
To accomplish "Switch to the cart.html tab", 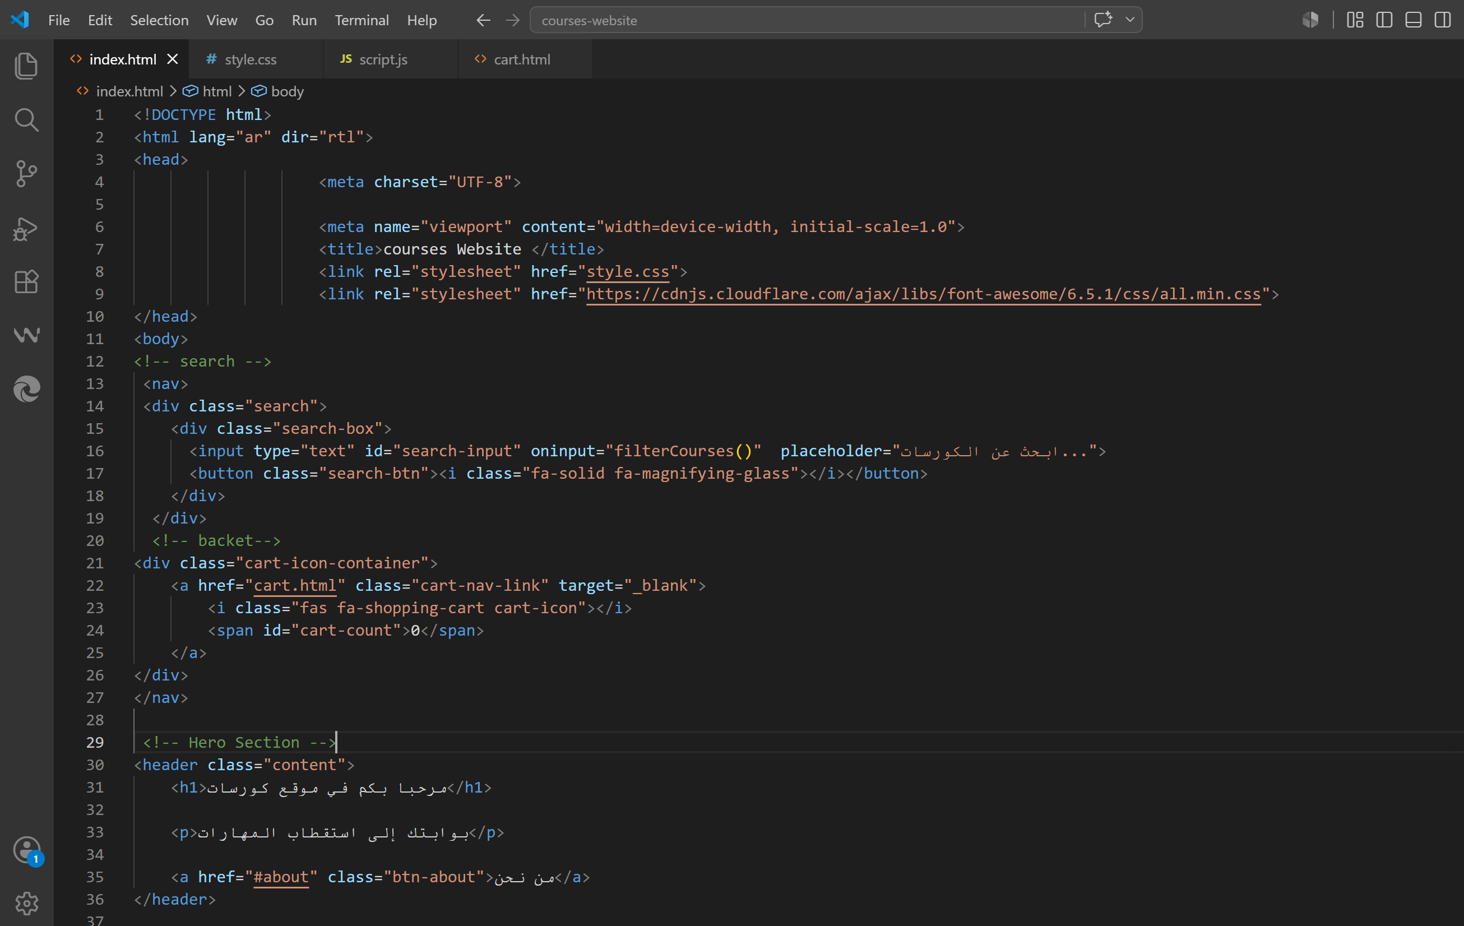I will 524,59.
